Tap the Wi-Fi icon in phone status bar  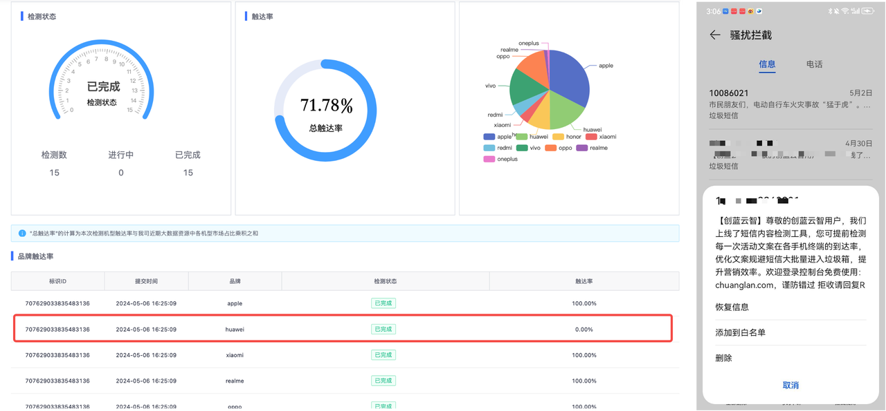pos(846,11)
